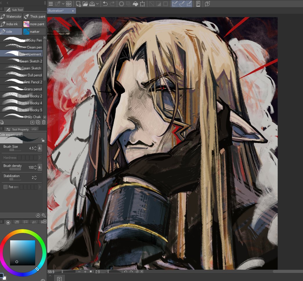
Task: Delete the selected sub tool with the trash icon
Action: [44, 122]
